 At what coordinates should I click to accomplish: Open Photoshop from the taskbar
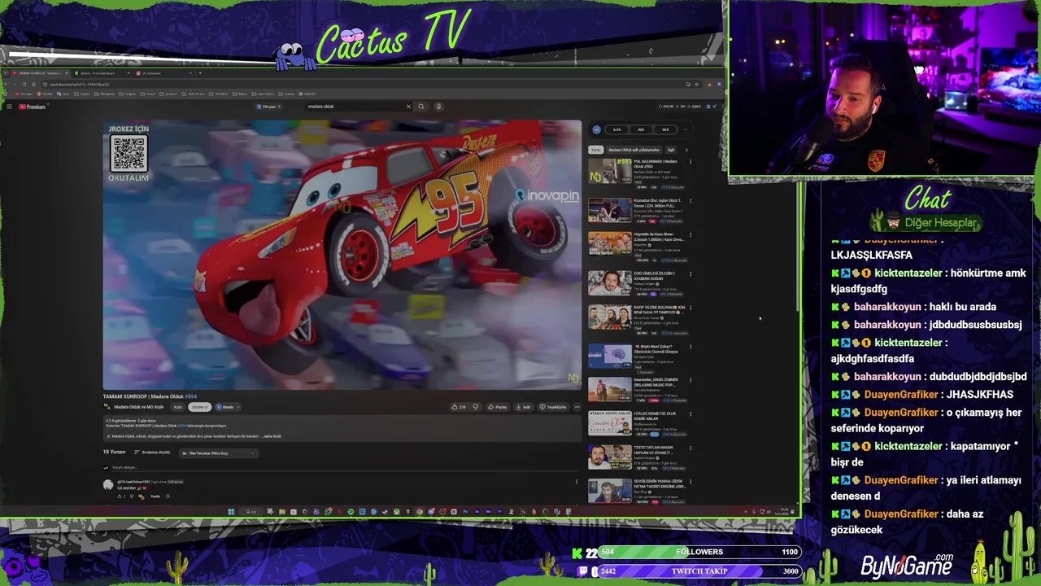(465, 512)
